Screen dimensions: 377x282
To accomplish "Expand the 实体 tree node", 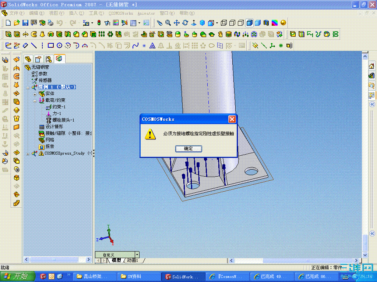I will [x=35, y=94].
